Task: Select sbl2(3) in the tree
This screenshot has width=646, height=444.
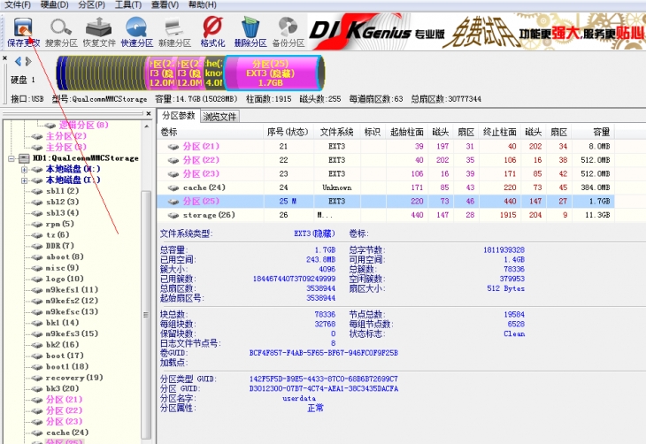Action: click(62, 202)
